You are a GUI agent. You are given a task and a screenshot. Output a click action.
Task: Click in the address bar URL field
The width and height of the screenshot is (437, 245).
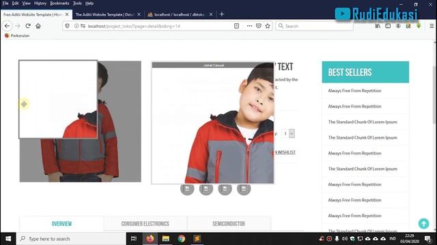(159, 26)
